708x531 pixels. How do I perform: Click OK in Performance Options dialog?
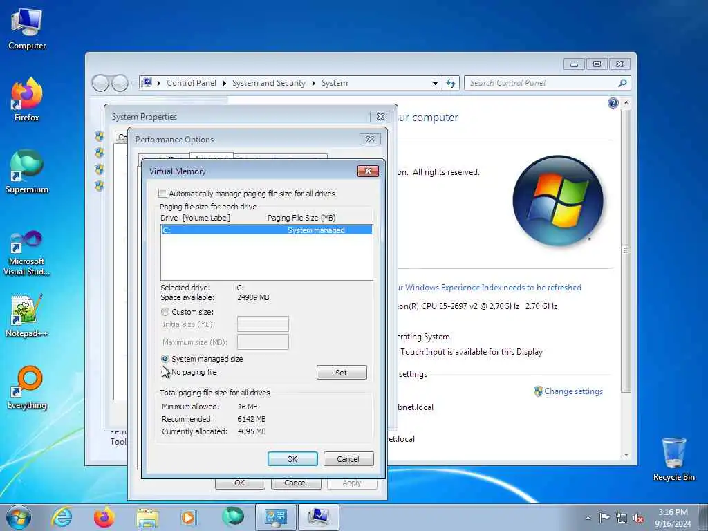[x=240, y=483]
